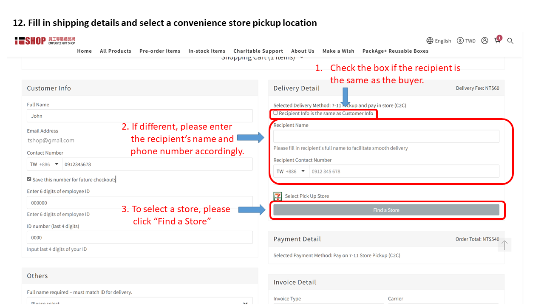
Task: Click the iShop Employee Gift Shop logo
Action: click(45, 41)
